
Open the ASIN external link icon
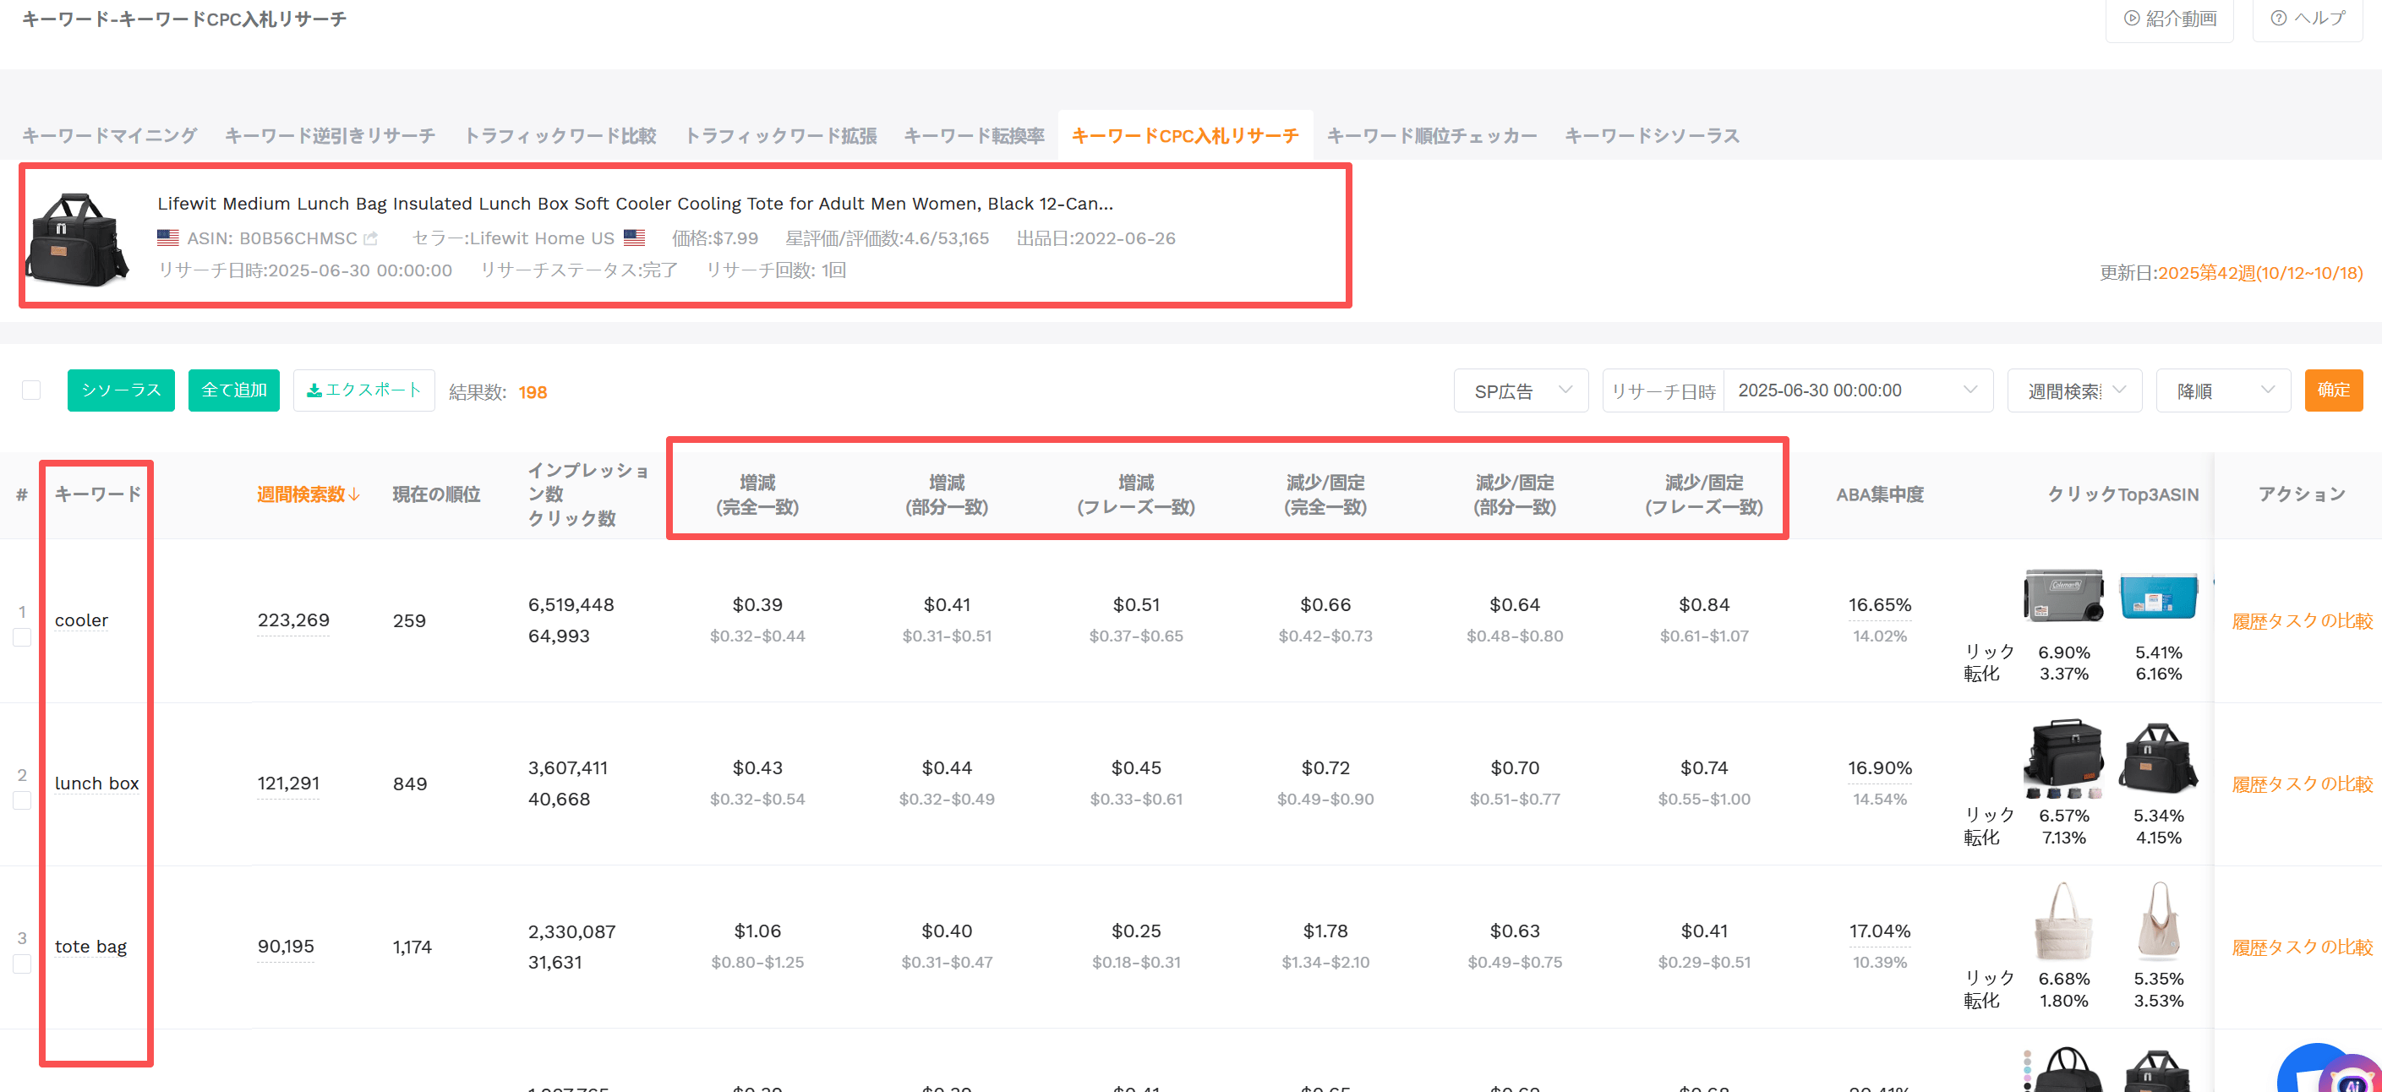tap(371, 238)
